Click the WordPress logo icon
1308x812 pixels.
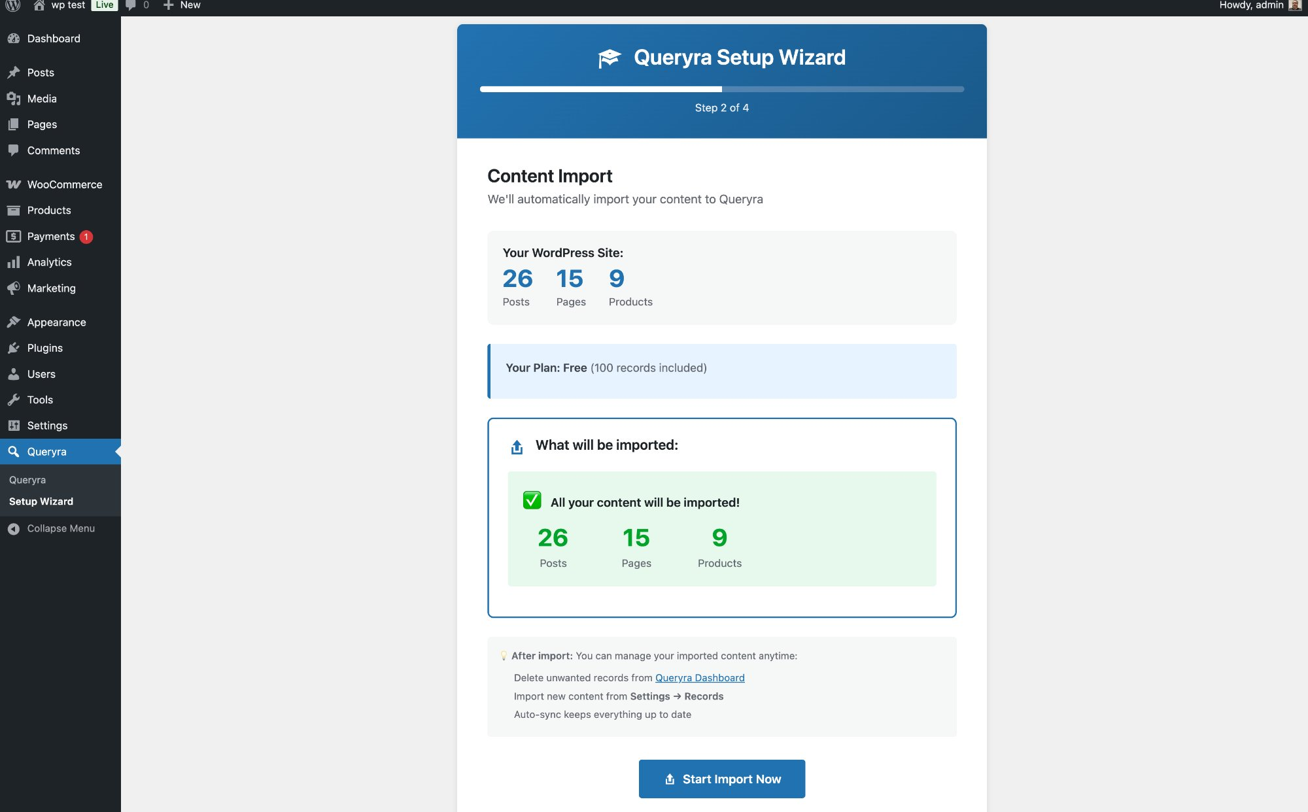click(x=13, y=5)
